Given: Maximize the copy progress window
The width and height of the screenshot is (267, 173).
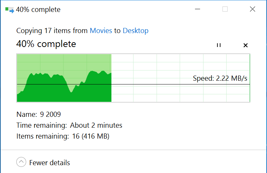Looking at the screenshot, I should pyautogui.click(x=225, y=9).
